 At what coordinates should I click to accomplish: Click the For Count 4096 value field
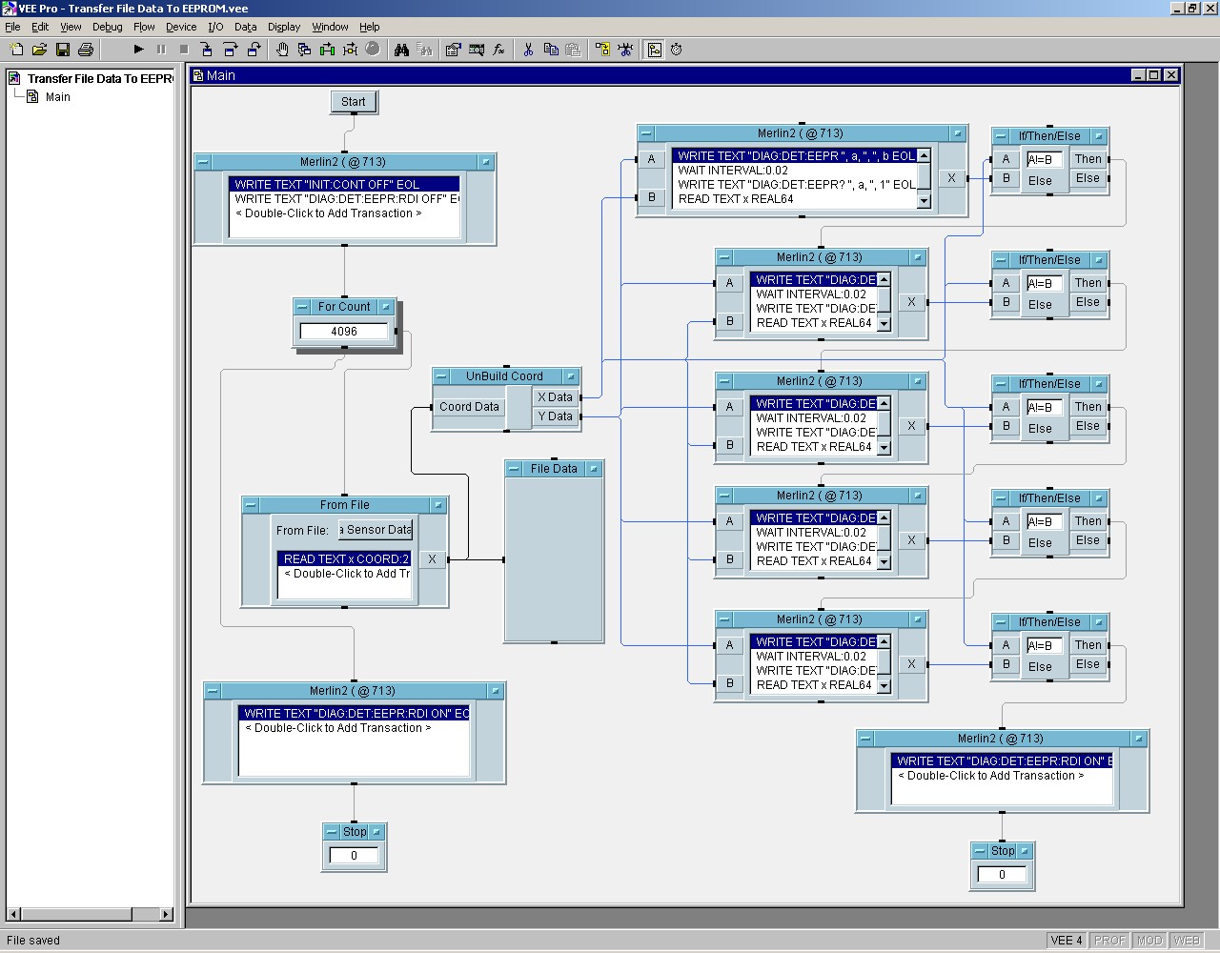[x=344, y=332]
